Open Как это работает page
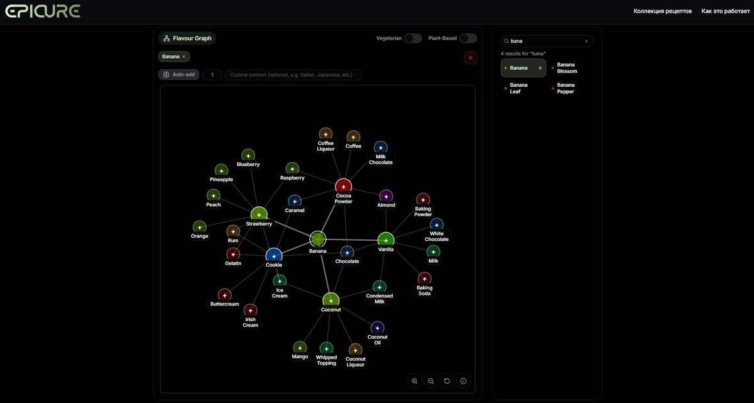This screenshot has width=754, height=403. (726, 11)
